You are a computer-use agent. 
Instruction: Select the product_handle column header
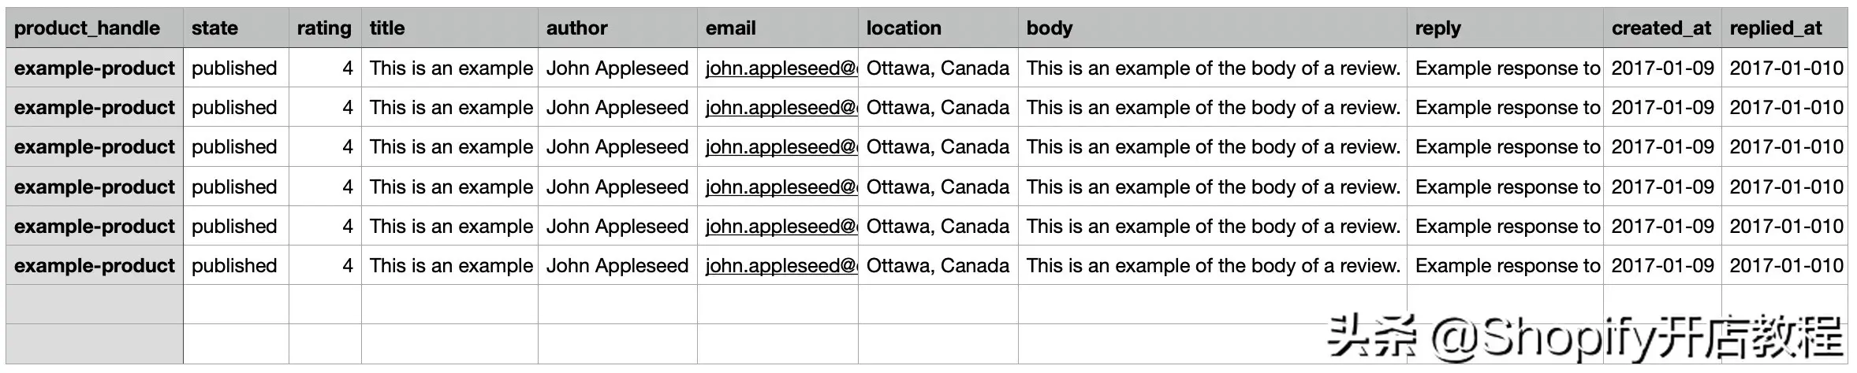coord(95,28)
